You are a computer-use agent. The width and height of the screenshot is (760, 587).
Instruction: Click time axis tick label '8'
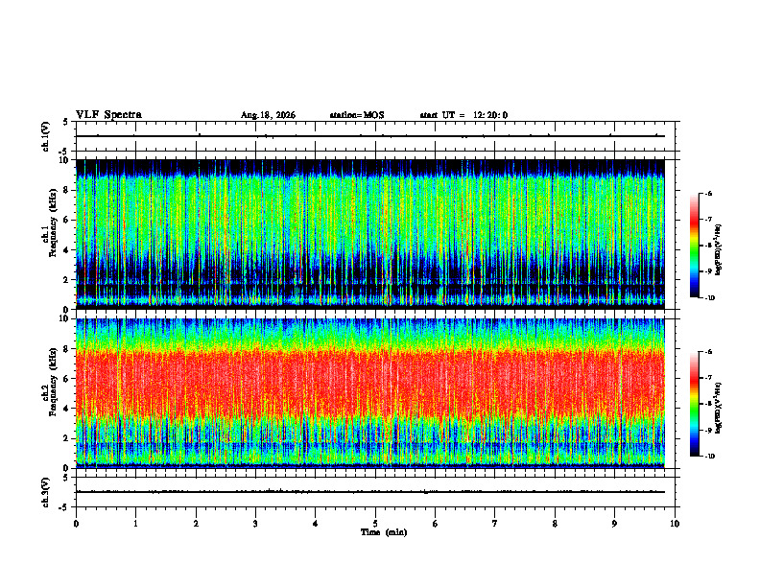pyautogui.click(x=555, y=524)
